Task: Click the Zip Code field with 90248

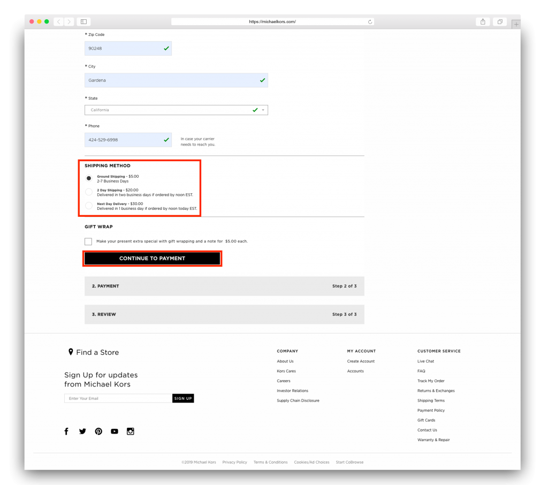Action: click(128, 48)
